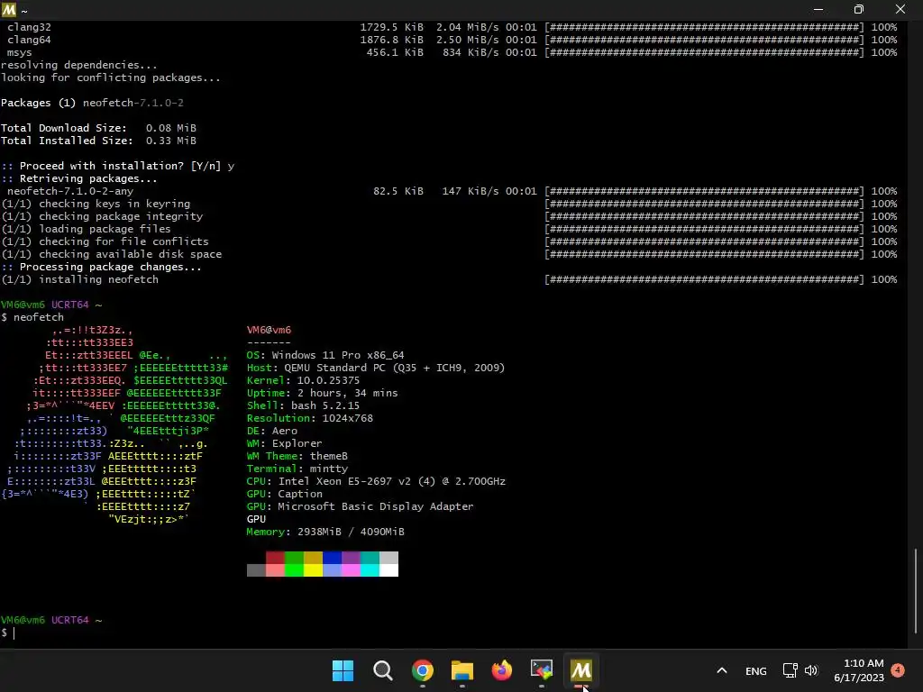
Task: Click the dark red neofetch color block
Action: pyautogui.click(x=275, y=558)
